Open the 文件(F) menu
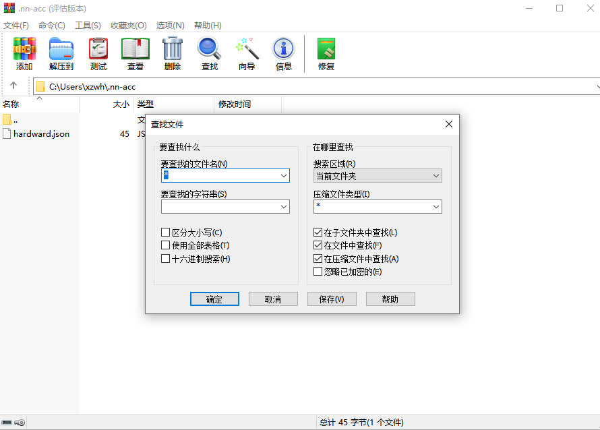The height and width of the screenshot is (430, 600). [16, 25]
